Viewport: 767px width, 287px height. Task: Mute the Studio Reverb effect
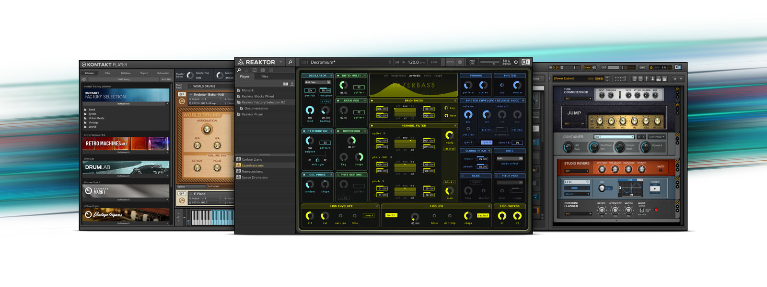(x=661, y=170)
